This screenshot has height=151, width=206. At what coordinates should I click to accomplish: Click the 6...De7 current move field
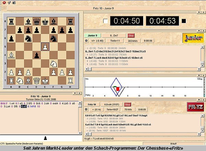tap(114, 35)
